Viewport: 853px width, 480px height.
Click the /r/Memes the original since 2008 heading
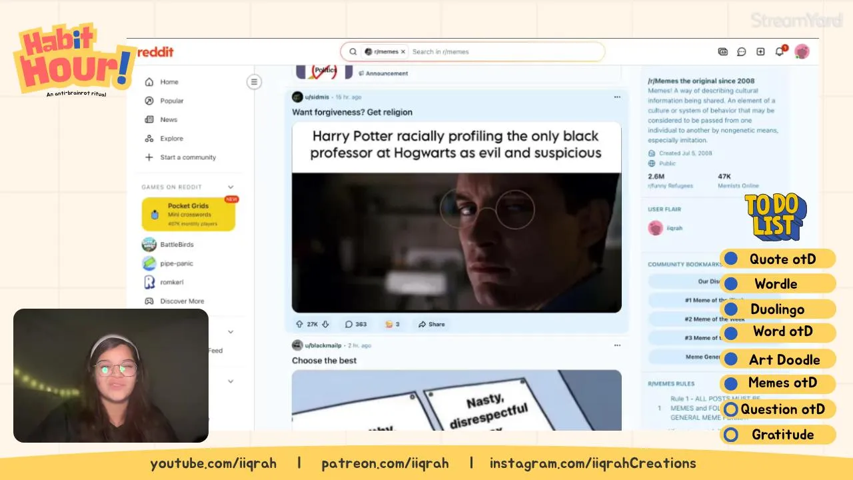click(701, 81)
